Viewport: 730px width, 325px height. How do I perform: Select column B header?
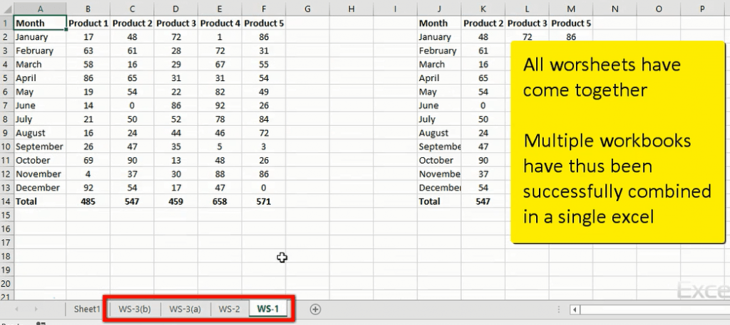pos(88,9)
